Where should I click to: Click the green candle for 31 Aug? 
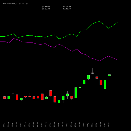pyautogui.click(x=84, y=82)
